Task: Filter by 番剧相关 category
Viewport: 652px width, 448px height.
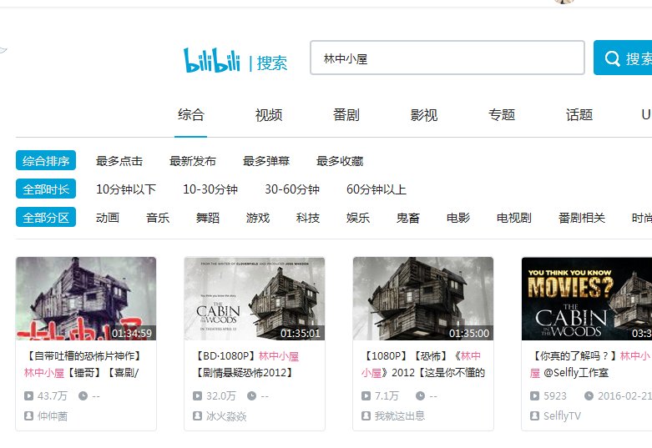Action: coord(582,218)
